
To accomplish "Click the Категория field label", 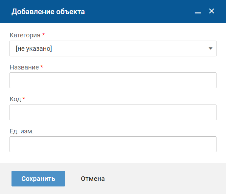I will 25,35.
